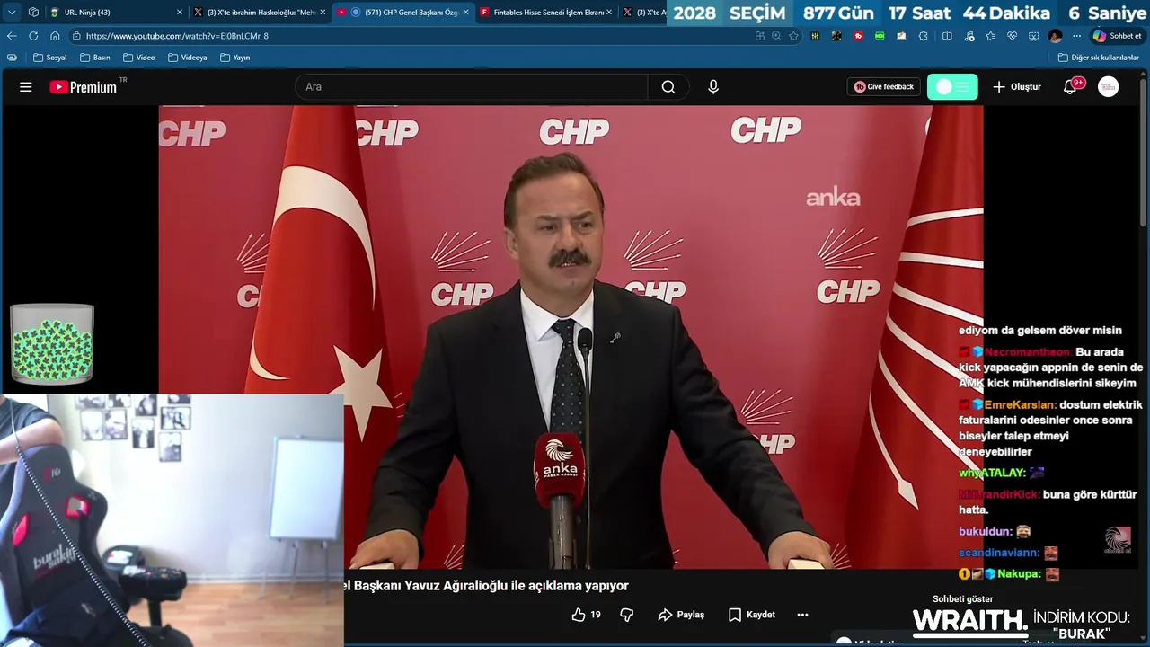1150x647 pixels.
Task: Go back to the previous page
Action: [12, 36]
